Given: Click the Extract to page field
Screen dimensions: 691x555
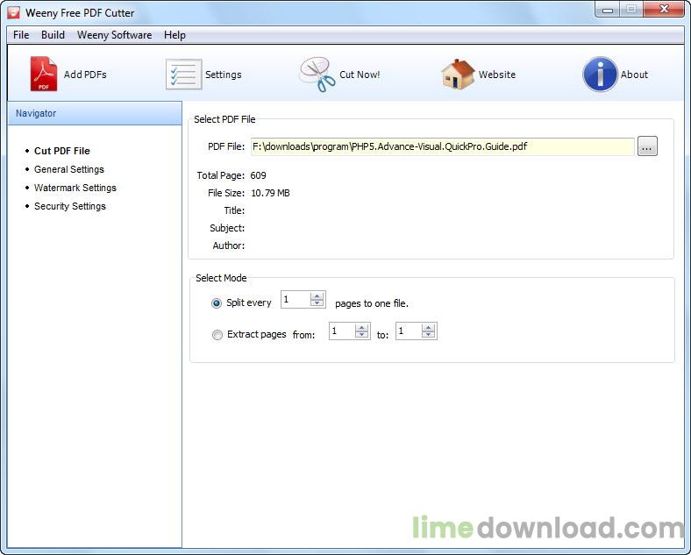Looking at the screenshot, I should pos(409,331).
